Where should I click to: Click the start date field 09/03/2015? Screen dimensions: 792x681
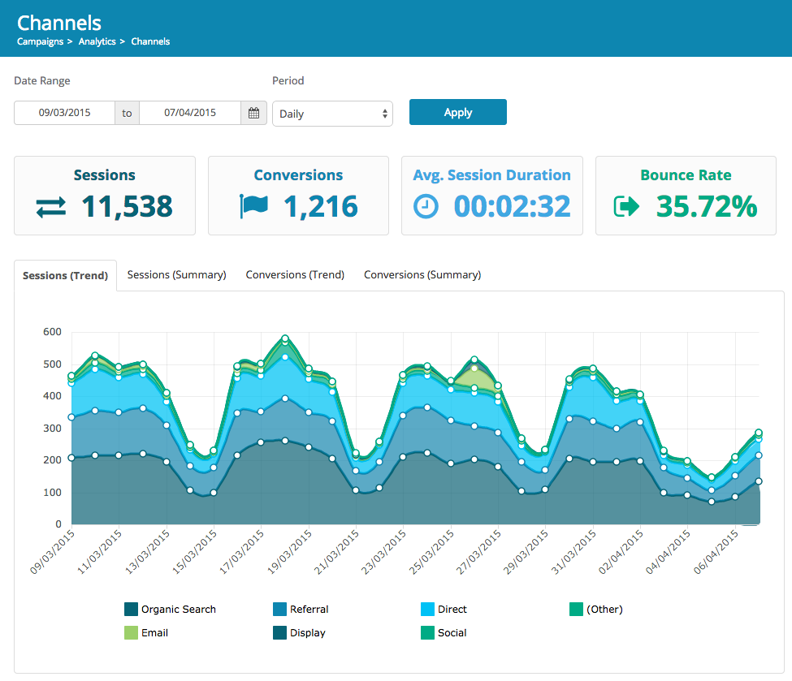coord(65,113)
